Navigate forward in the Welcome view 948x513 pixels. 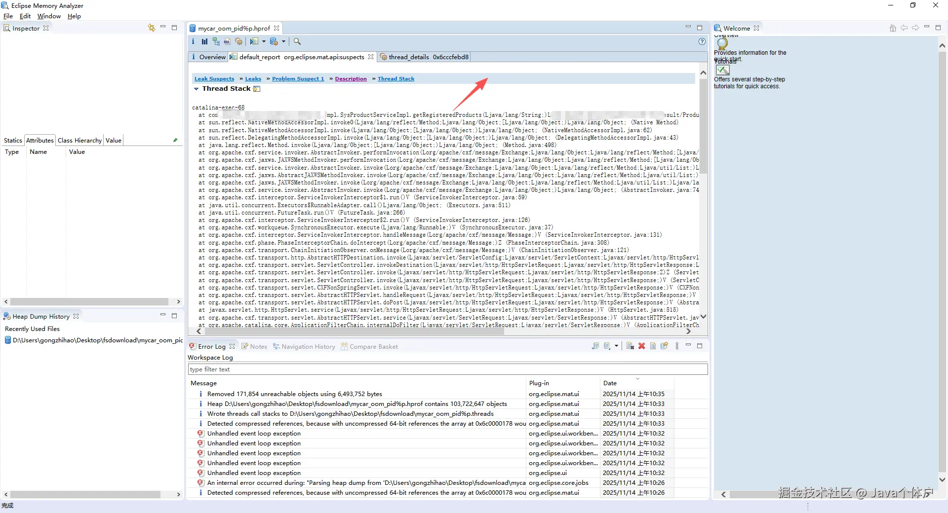click(x=915, y=28)
